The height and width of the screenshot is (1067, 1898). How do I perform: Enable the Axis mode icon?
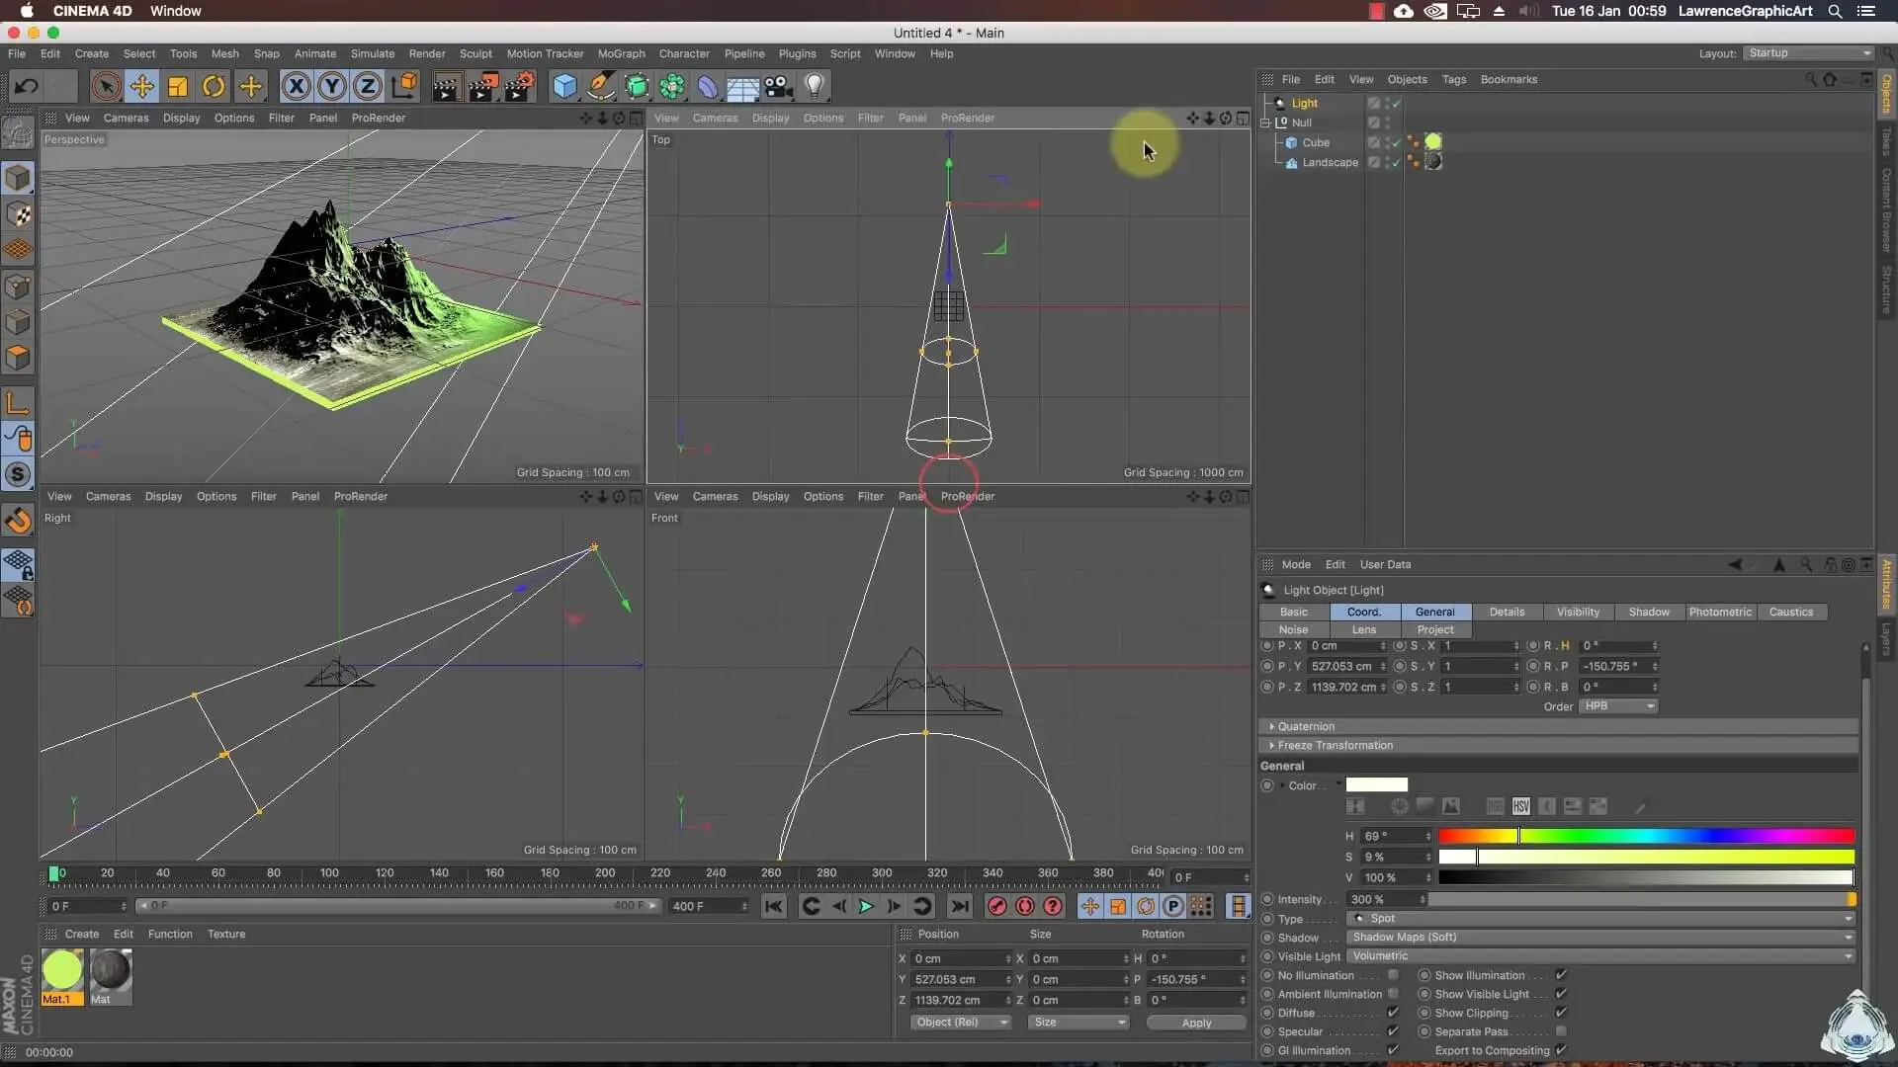pyautogui.click(x=18, y=403)
